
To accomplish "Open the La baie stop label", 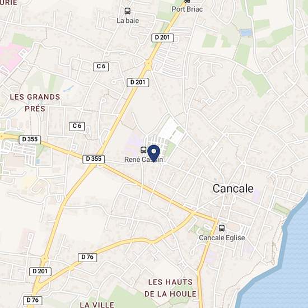I will pyautogui.click(x=128, y=21).
